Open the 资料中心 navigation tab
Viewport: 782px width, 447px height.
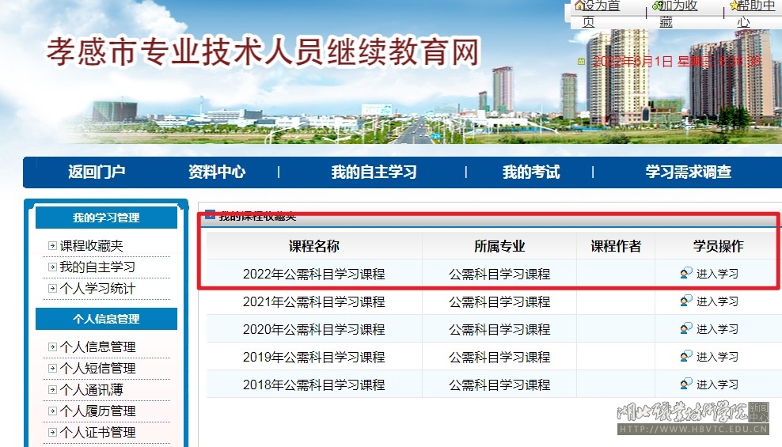217,172
